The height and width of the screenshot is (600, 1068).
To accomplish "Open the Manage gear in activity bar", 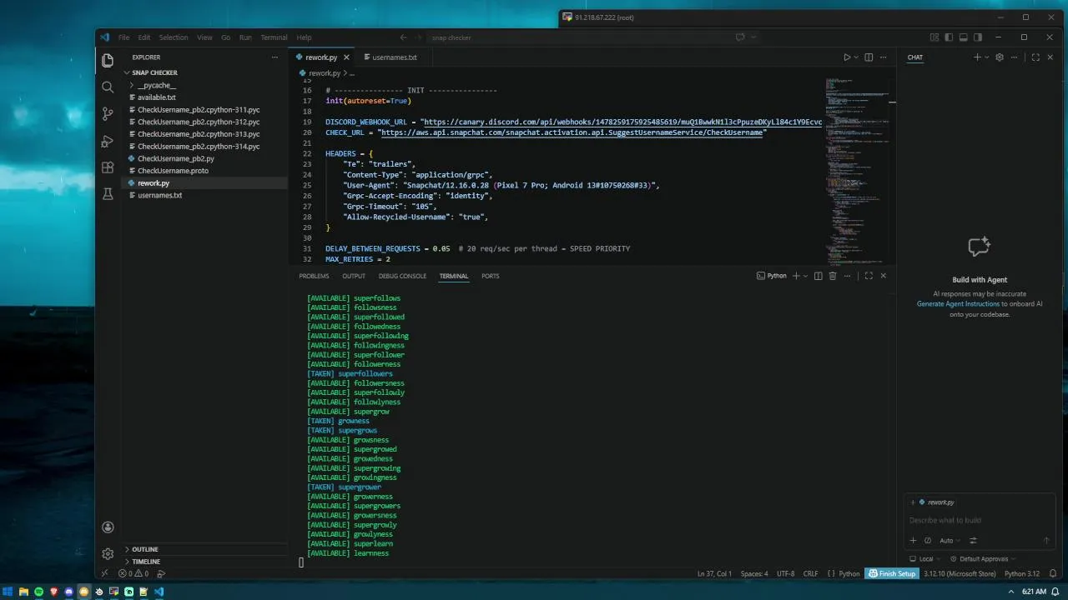I will coord(107,553).
